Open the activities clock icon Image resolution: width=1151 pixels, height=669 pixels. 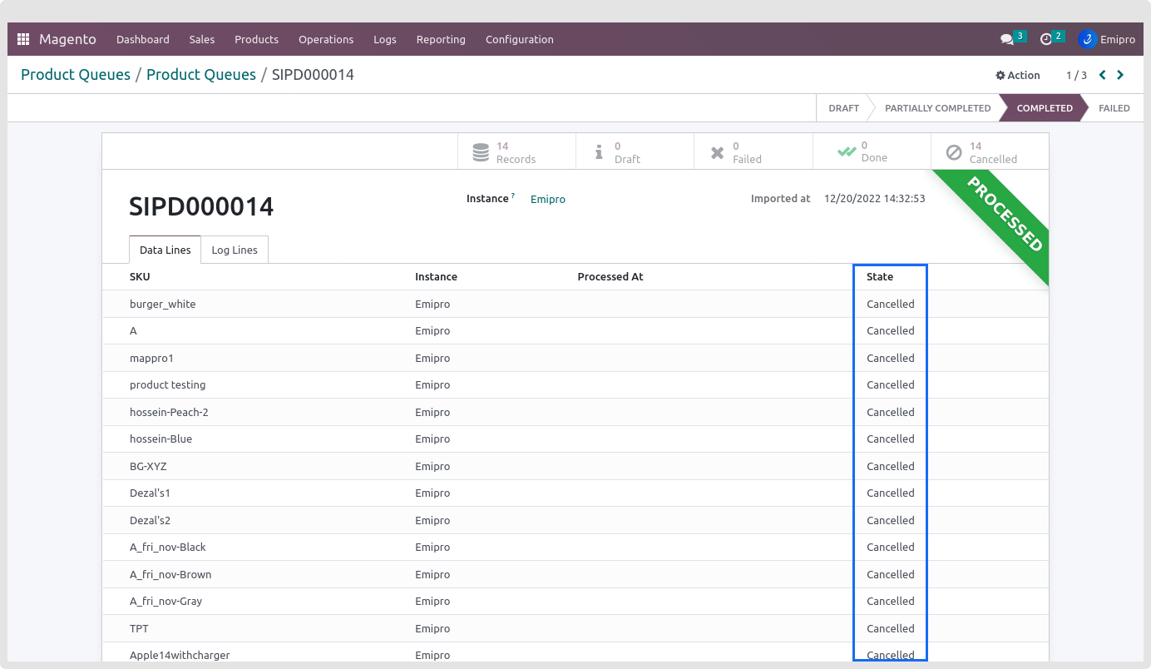(x=1046, y=39)
